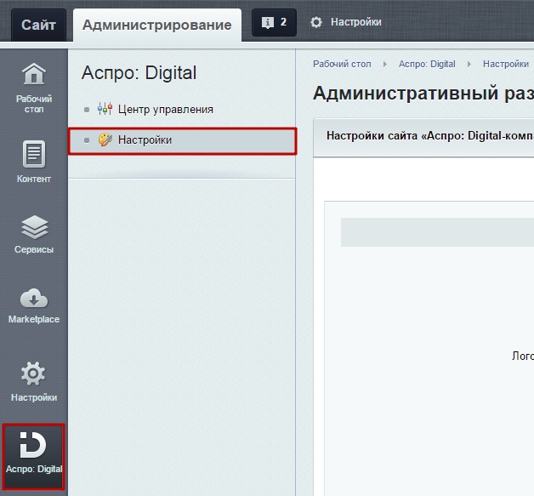
Task: Open sidebar Настройки gear icon
Action: pos(33,373)
